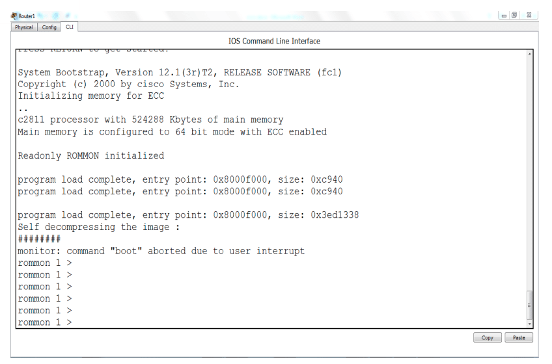The height and width of the screenshot is (364, 552).
Task: Click the Paste button
Action: (519, 337)
